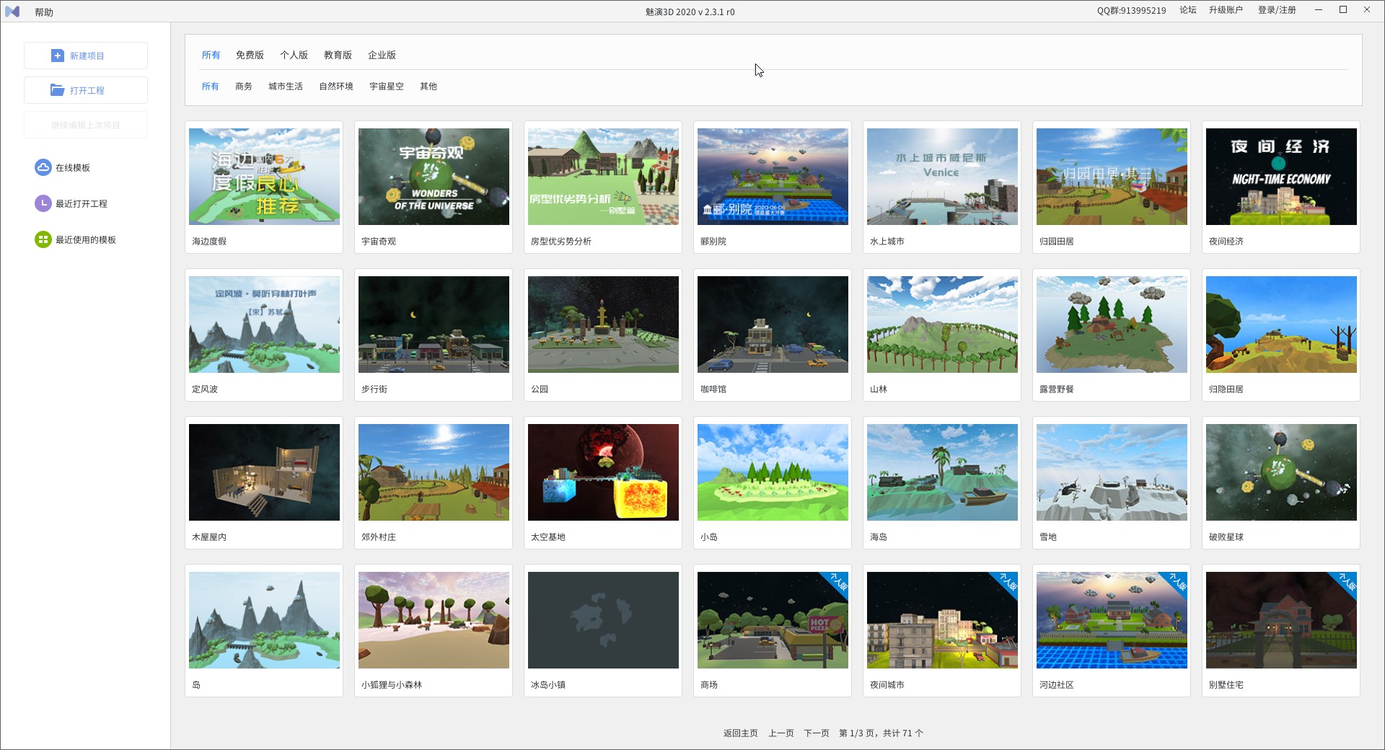Click the cloud icon for online templates

click(43, 167)
